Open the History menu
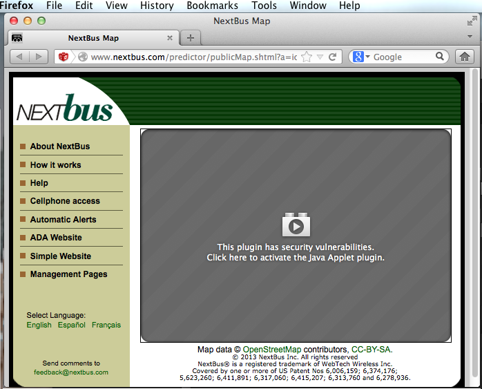The height and width of the screenshot is (389, 482). pos(157,6)
